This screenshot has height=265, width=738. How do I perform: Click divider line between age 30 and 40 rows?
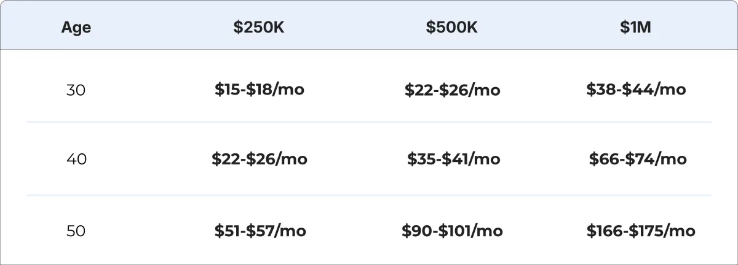[369, 122]
